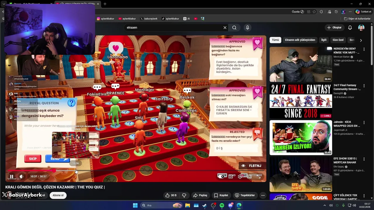Open File Explorer from the taskbar
374x210 pixels.
187,205
